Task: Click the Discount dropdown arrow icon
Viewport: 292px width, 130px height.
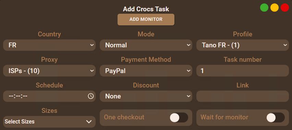Action: (x=188, y=96)
